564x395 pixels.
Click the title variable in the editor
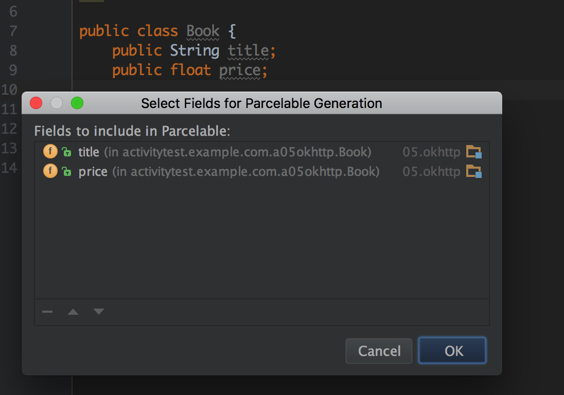[x=248, y=50]
